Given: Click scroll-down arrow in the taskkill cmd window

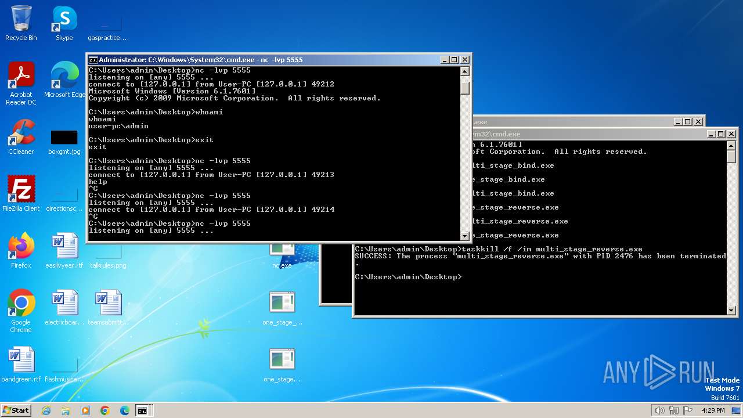Looking at the screenshot, I should click(x=731, y=311).
